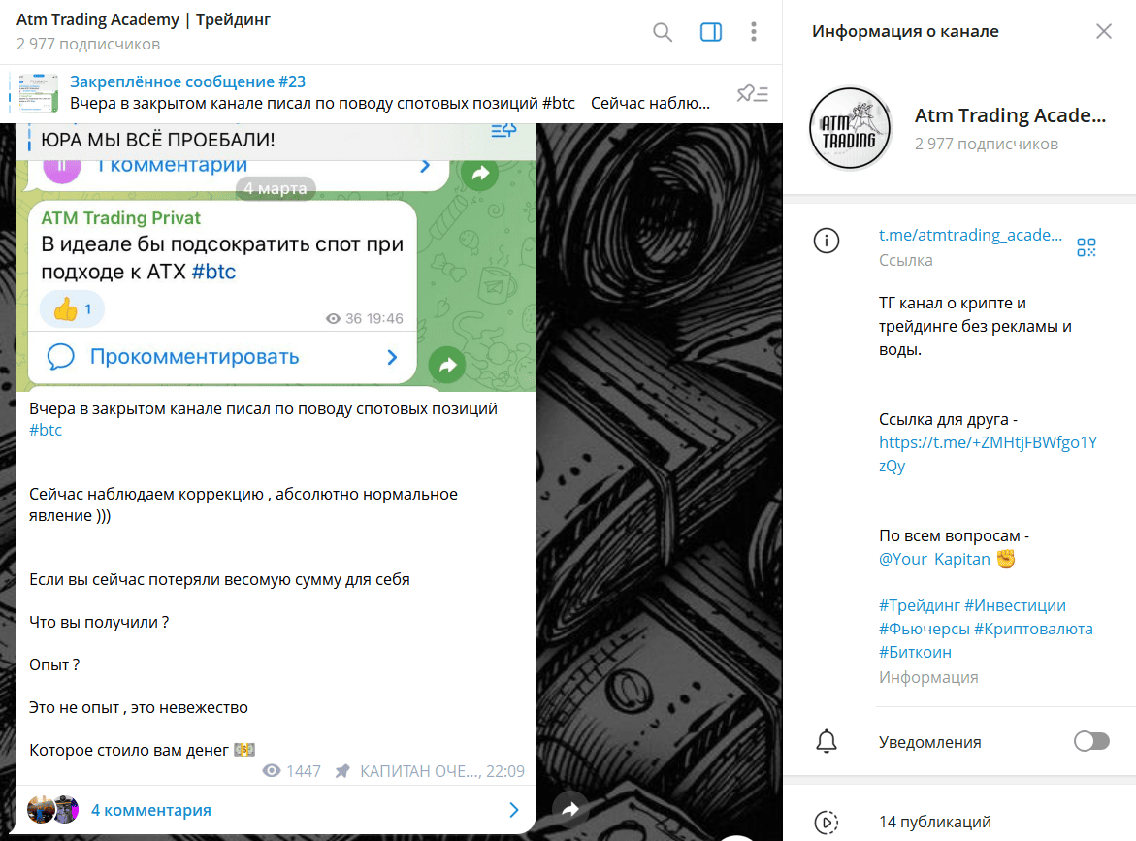The width and height of the screenshot is (1136, 841).
Task: Open the three-dot channel menu
Action: [754, 32]
